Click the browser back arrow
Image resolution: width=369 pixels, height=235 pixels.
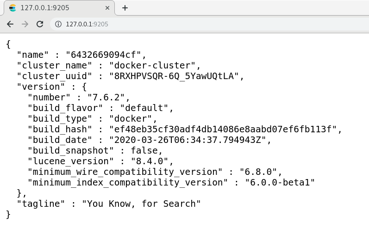pyautogui.click(x=10, y=24)
